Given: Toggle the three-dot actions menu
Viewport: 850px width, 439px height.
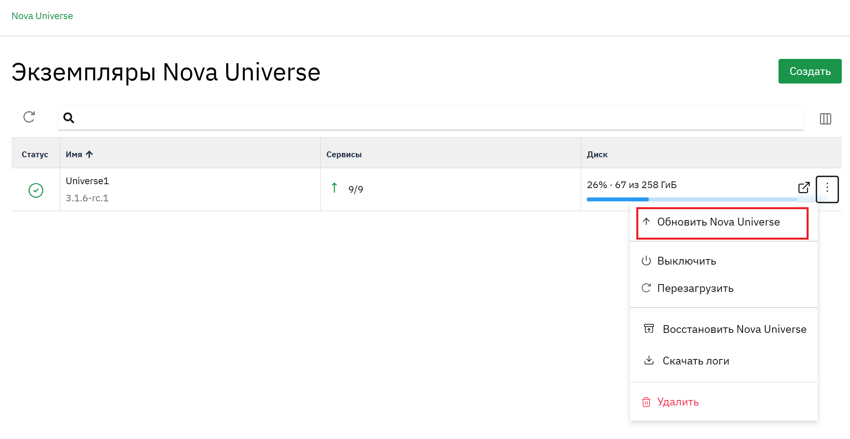Looking at the screenshot, I should point(827,189).
